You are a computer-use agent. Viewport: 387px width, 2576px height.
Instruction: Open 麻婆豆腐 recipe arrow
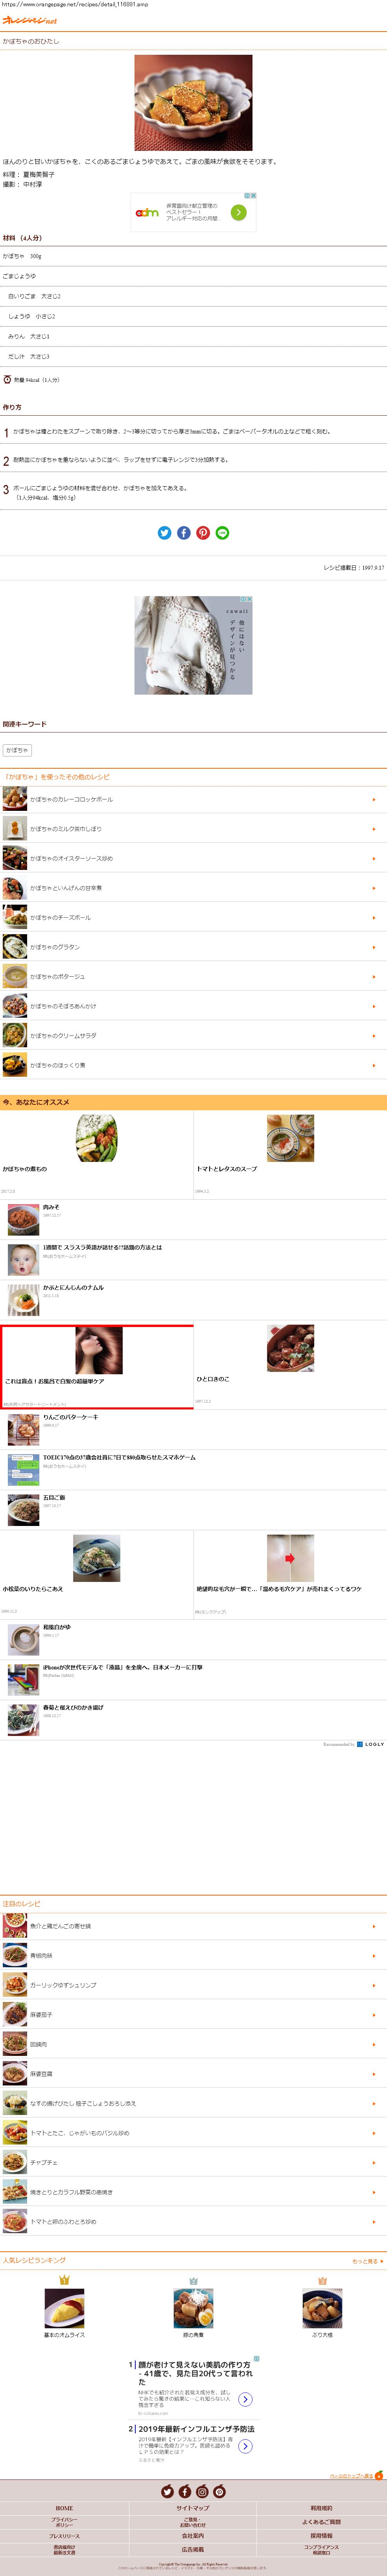point(374,2074)
